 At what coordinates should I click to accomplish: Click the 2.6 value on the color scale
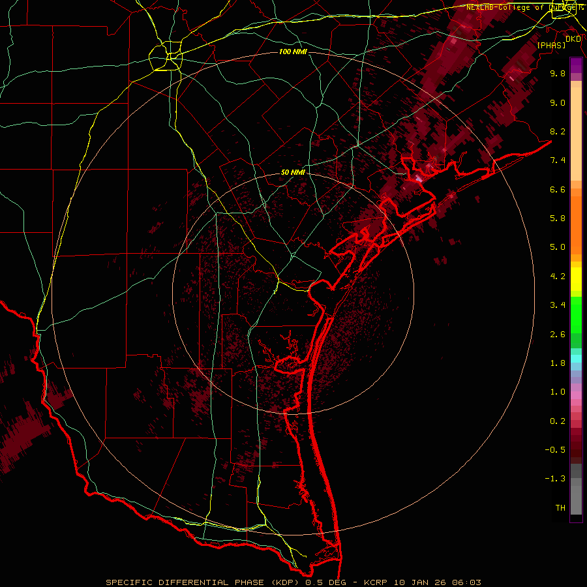558,335
